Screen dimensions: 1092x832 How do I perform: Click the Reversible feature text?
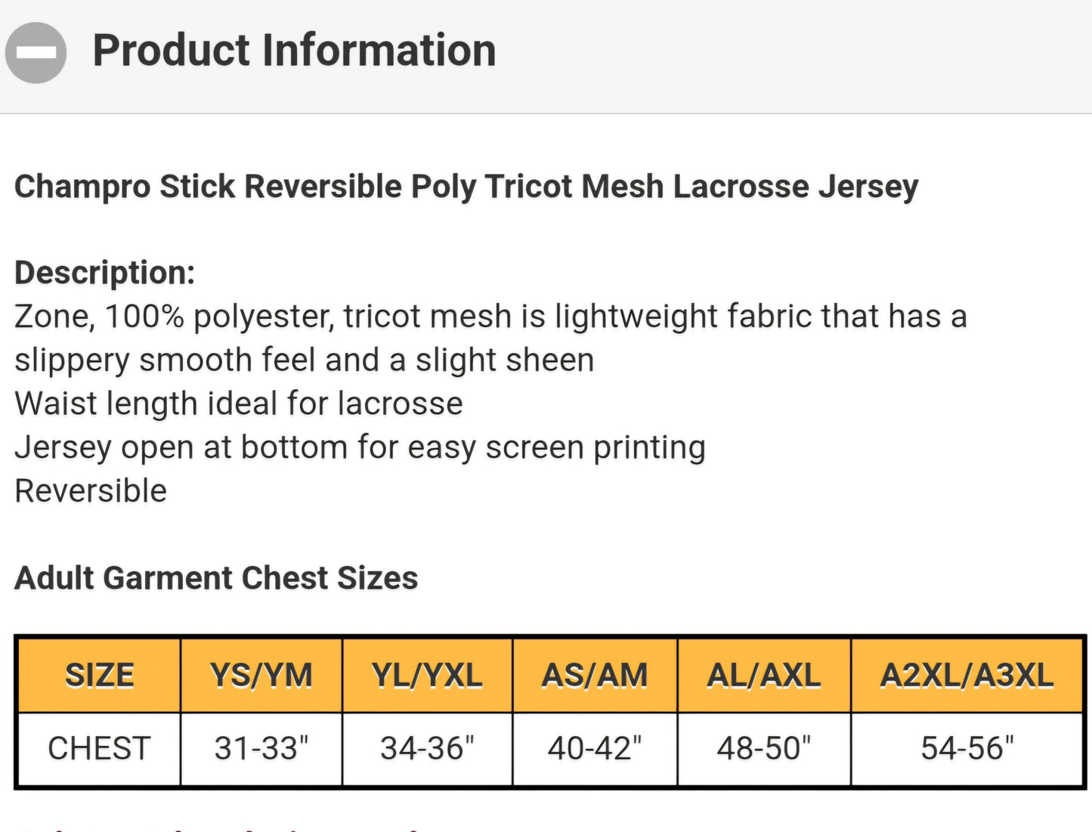tap(91, 491)
